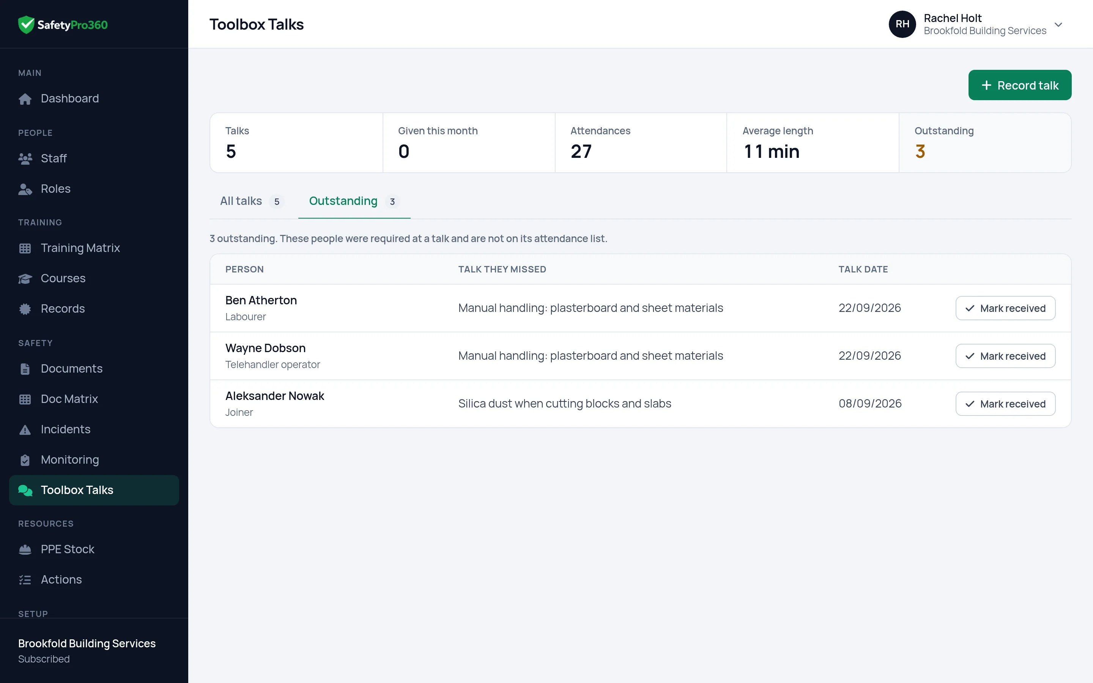Screen dimensions: 1093x683
Task: Mark Wayne Dobson's talk as received
Action: click(1005, 356)
